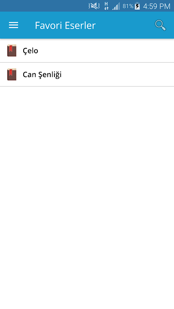Tap the signal strength bars icon
Image resolution: width=174 pixels, height=309 pixels.
pyautogui.click(x=116, y=6)
